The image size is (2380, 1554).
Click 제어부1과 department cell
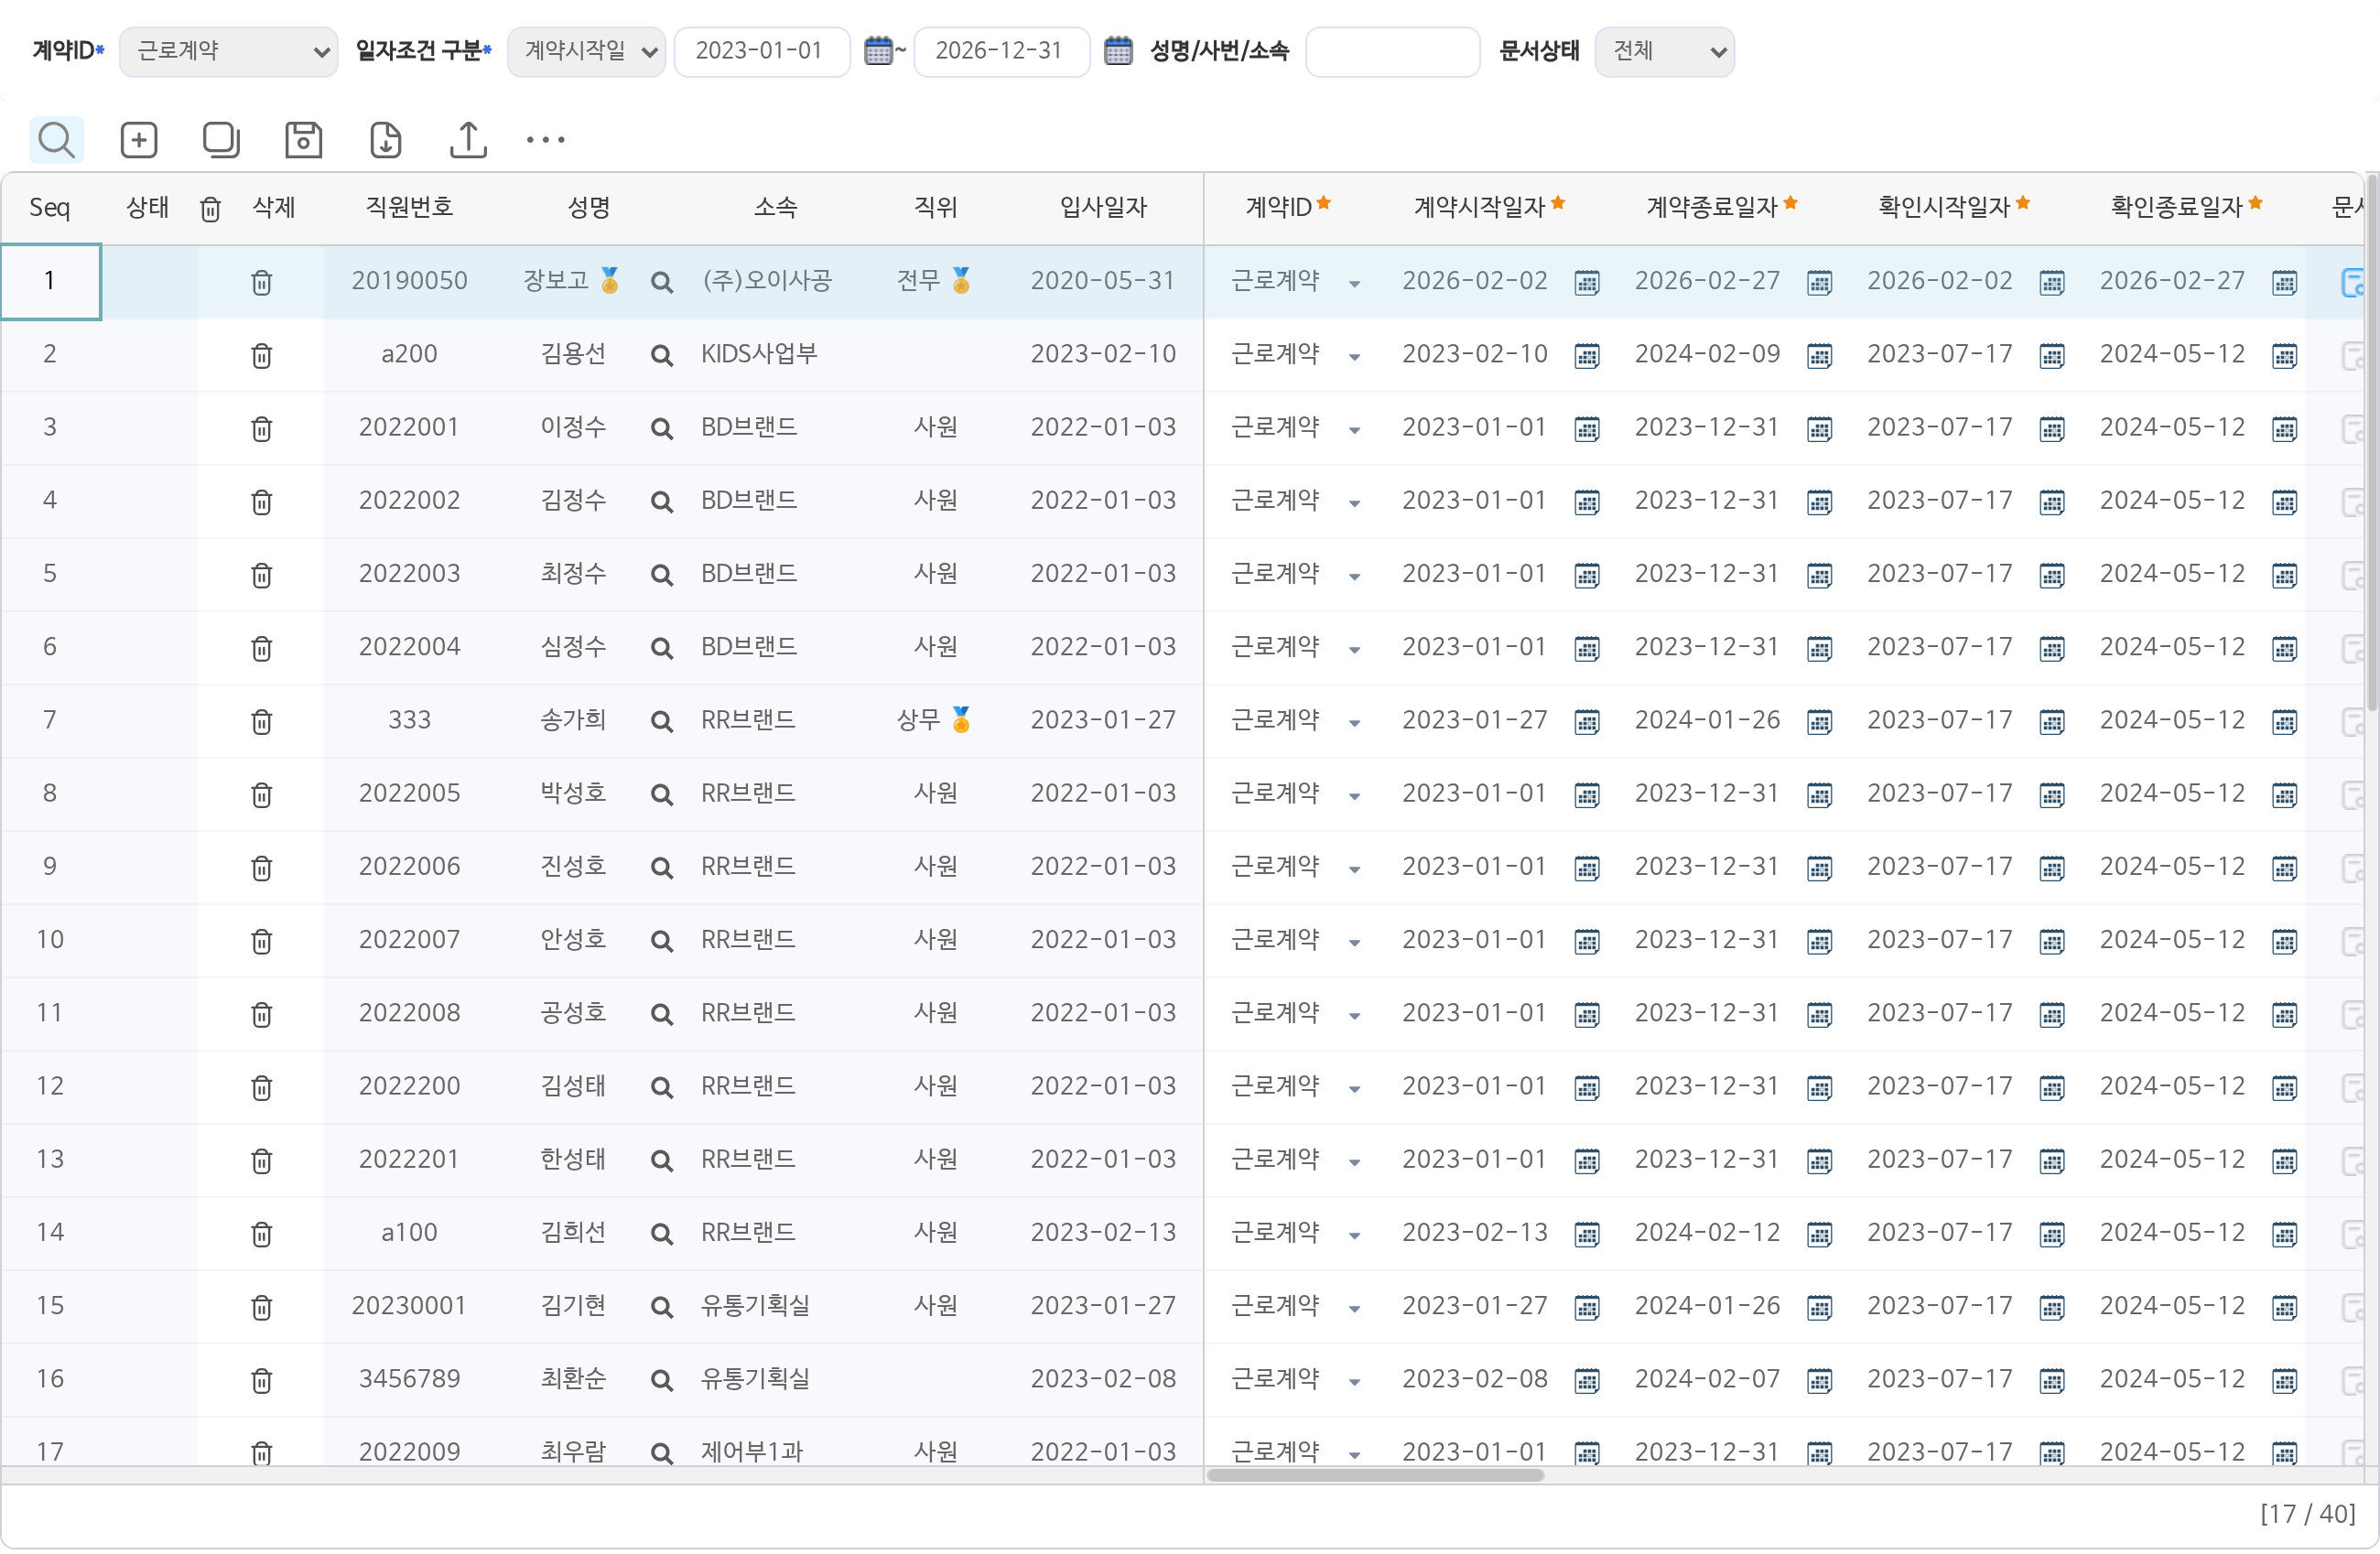(x=751, y=1452)
